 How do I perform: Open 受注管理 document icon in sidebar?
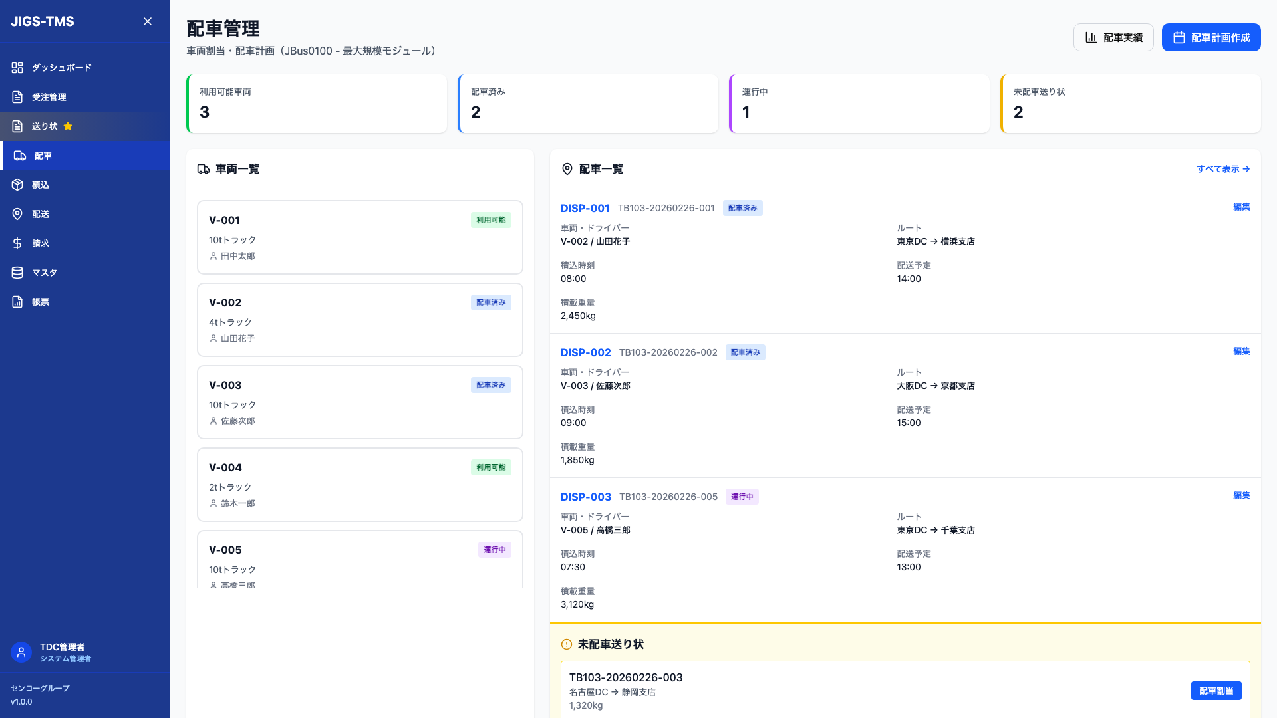tap(17, 97)
